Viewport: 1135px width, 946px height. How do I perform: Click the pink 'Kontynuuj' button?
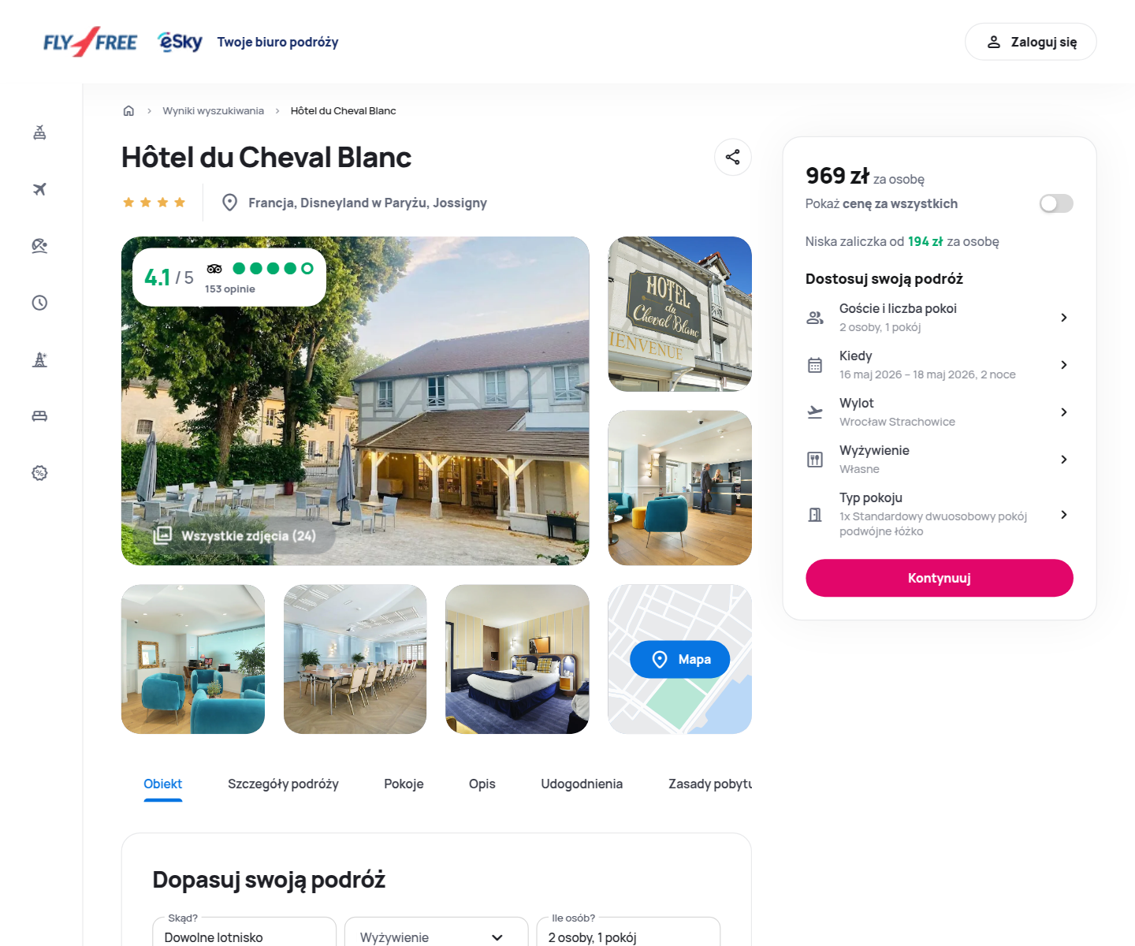click(x=939, y=578)
